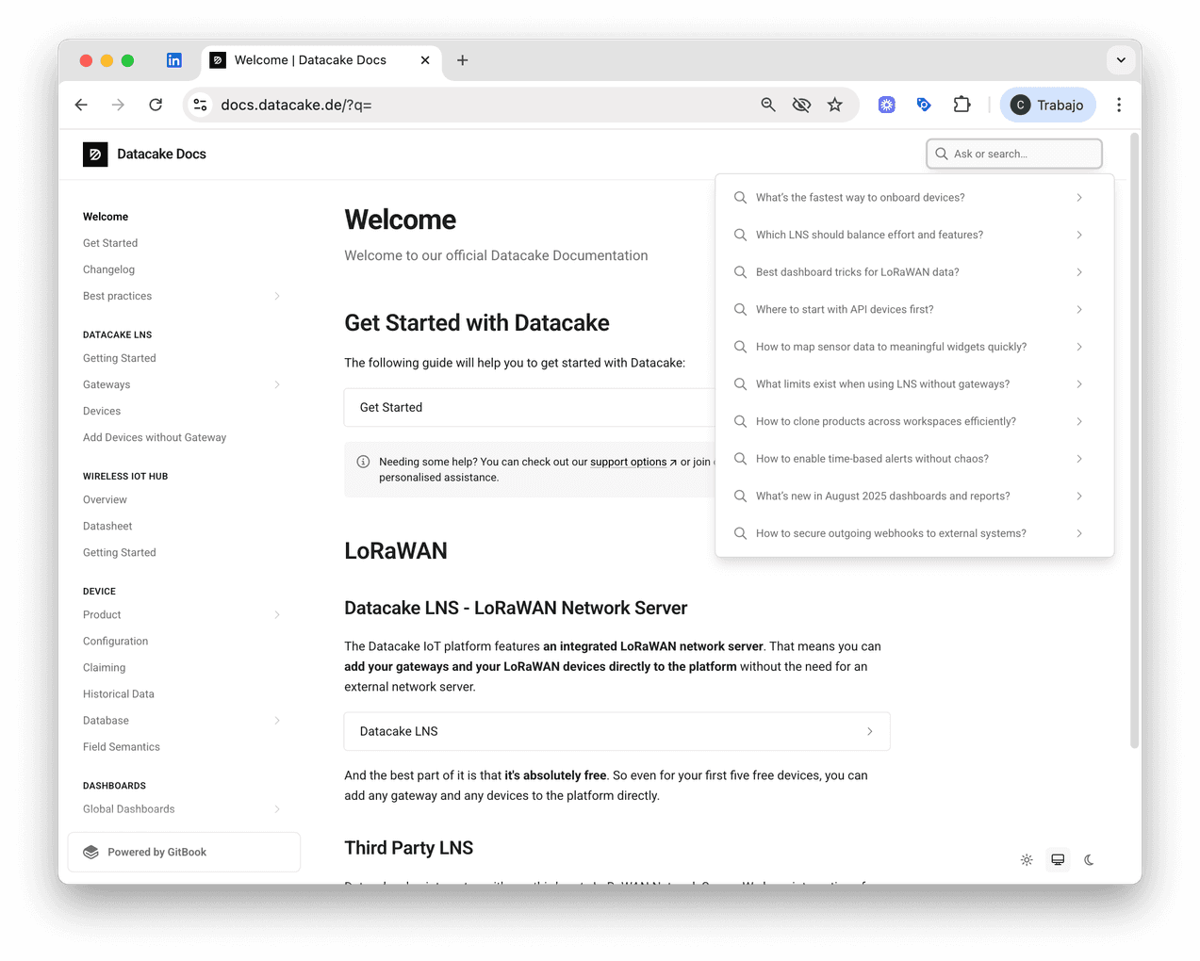The image size is (1200, 961).
Task: Bookmark this page with the star icon
Action: (834, 105)
